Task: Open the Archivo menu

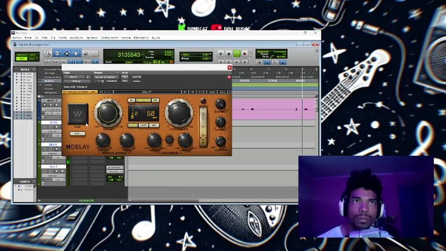Action: point(17,38)
